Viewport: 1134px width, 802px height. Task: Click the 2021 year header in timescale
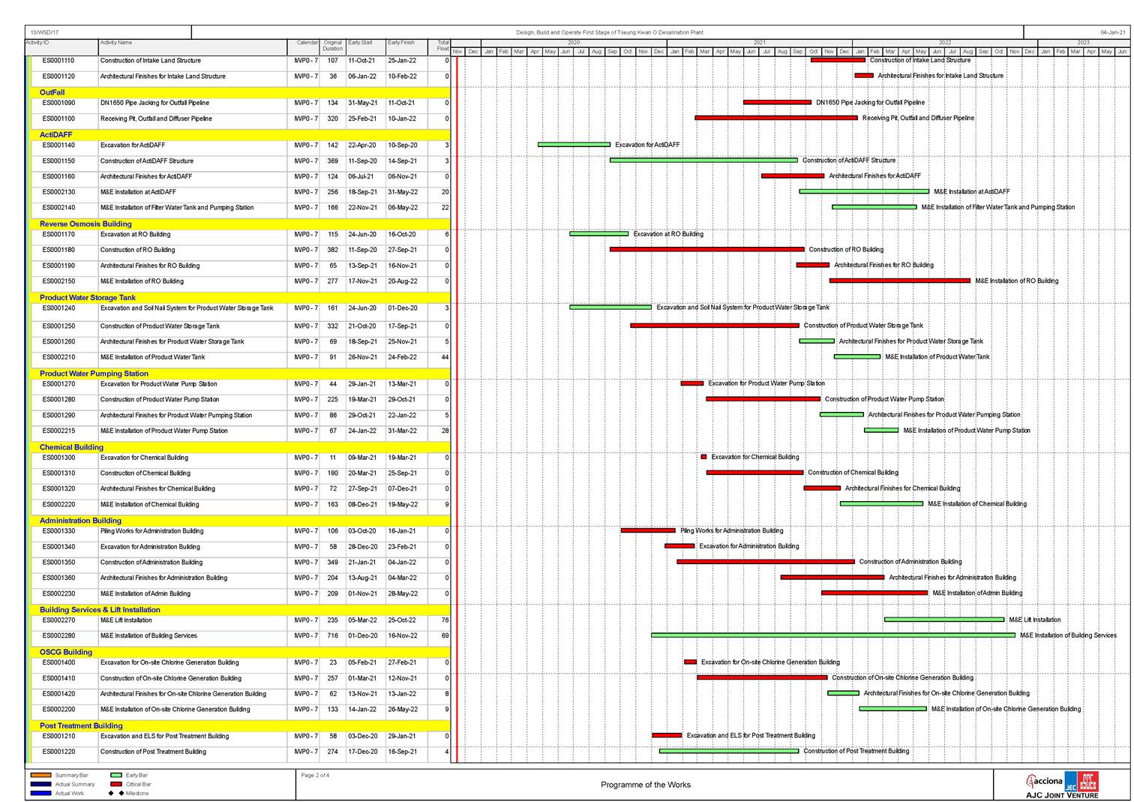tap(759, 43)
